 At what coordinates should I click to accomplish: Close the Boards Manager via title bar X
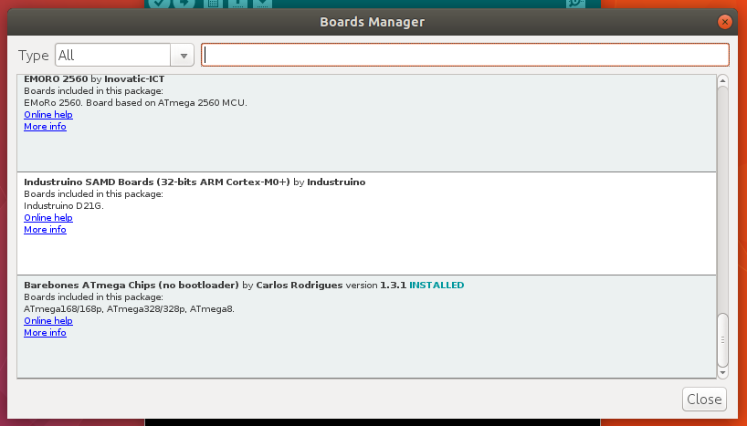tap(724, 22)
